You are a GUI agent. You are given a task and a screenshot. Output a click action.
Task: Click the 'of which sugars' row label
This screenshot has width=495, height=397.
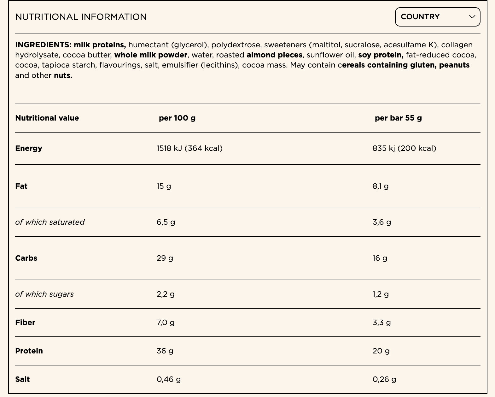pyautogui.click(x=44, y=294)
